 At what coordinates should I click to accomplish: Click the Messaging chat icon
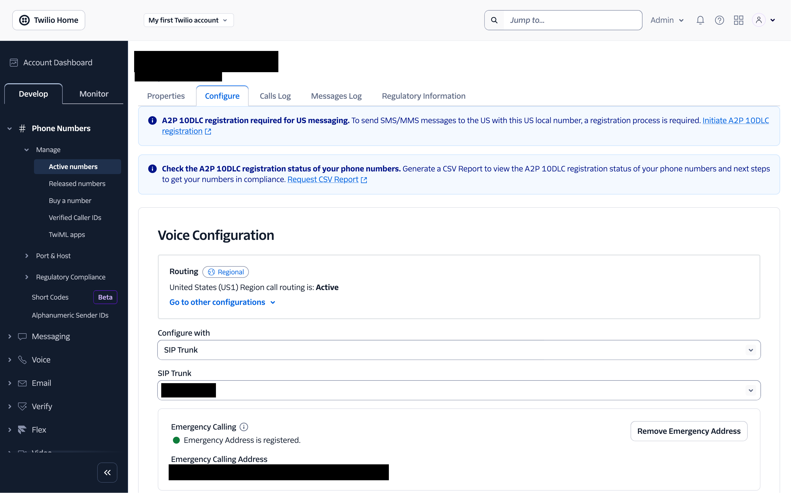click(22, 336)
